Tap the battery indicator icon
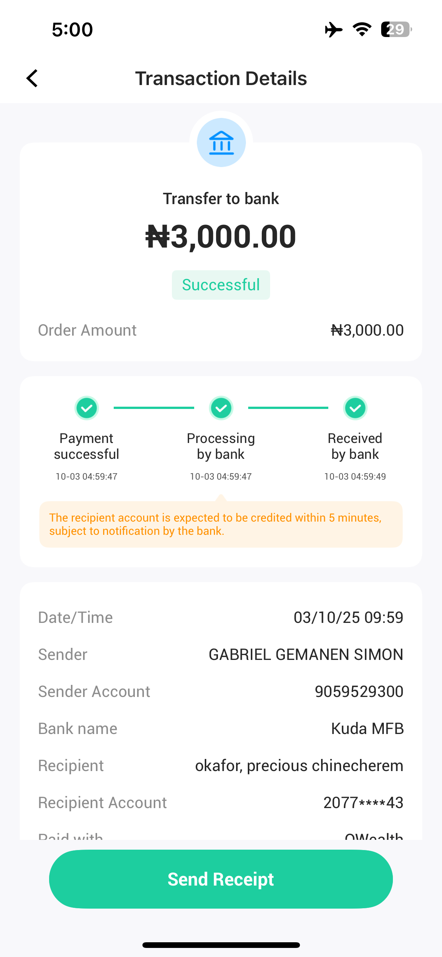 396,29
